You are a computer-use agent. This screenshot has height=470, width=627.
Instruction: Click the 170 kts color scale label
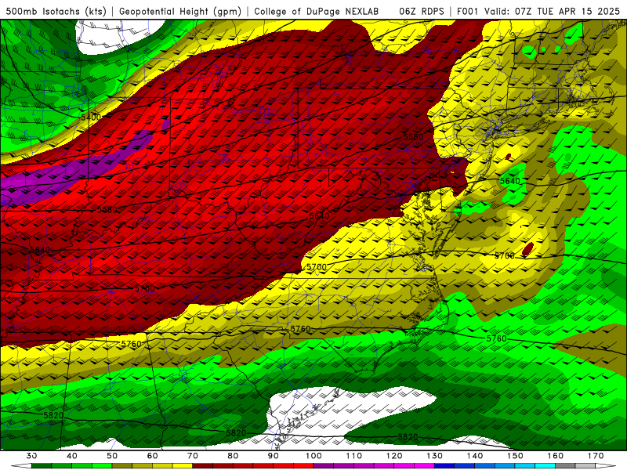596,456
